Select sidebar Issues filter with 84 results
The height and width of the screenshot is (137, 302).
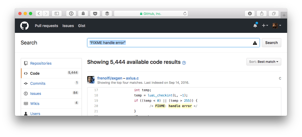tap(51, 94)
